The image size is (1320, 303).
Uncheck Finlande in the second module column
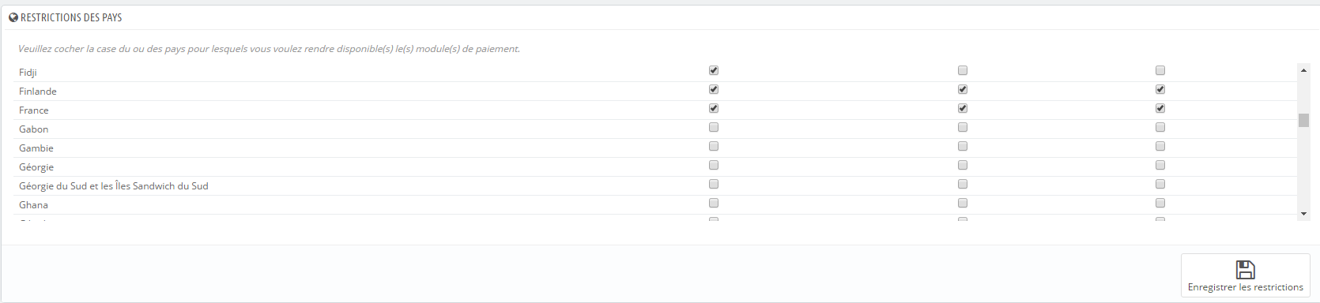(963, 89)
